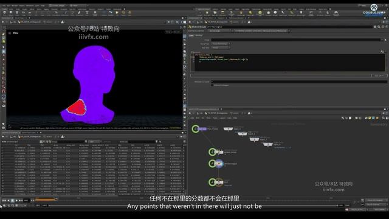Screen dimensions: 389x219
Task: Select the Spray Paint shelf tool
Action: (x=80, y=13)
